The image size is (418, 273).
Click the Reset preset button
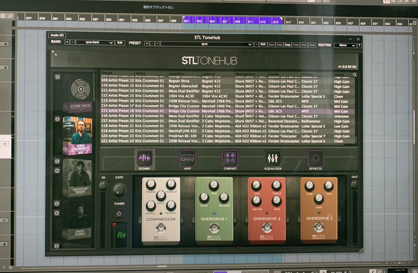279,45
